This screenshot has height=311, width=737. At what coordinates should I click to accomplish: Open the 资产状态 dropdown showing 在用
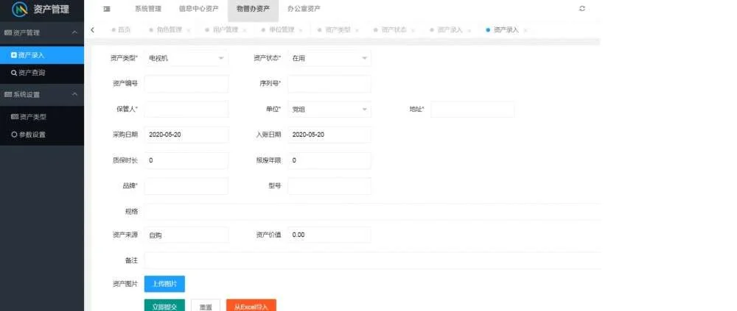tap(329, 58)
